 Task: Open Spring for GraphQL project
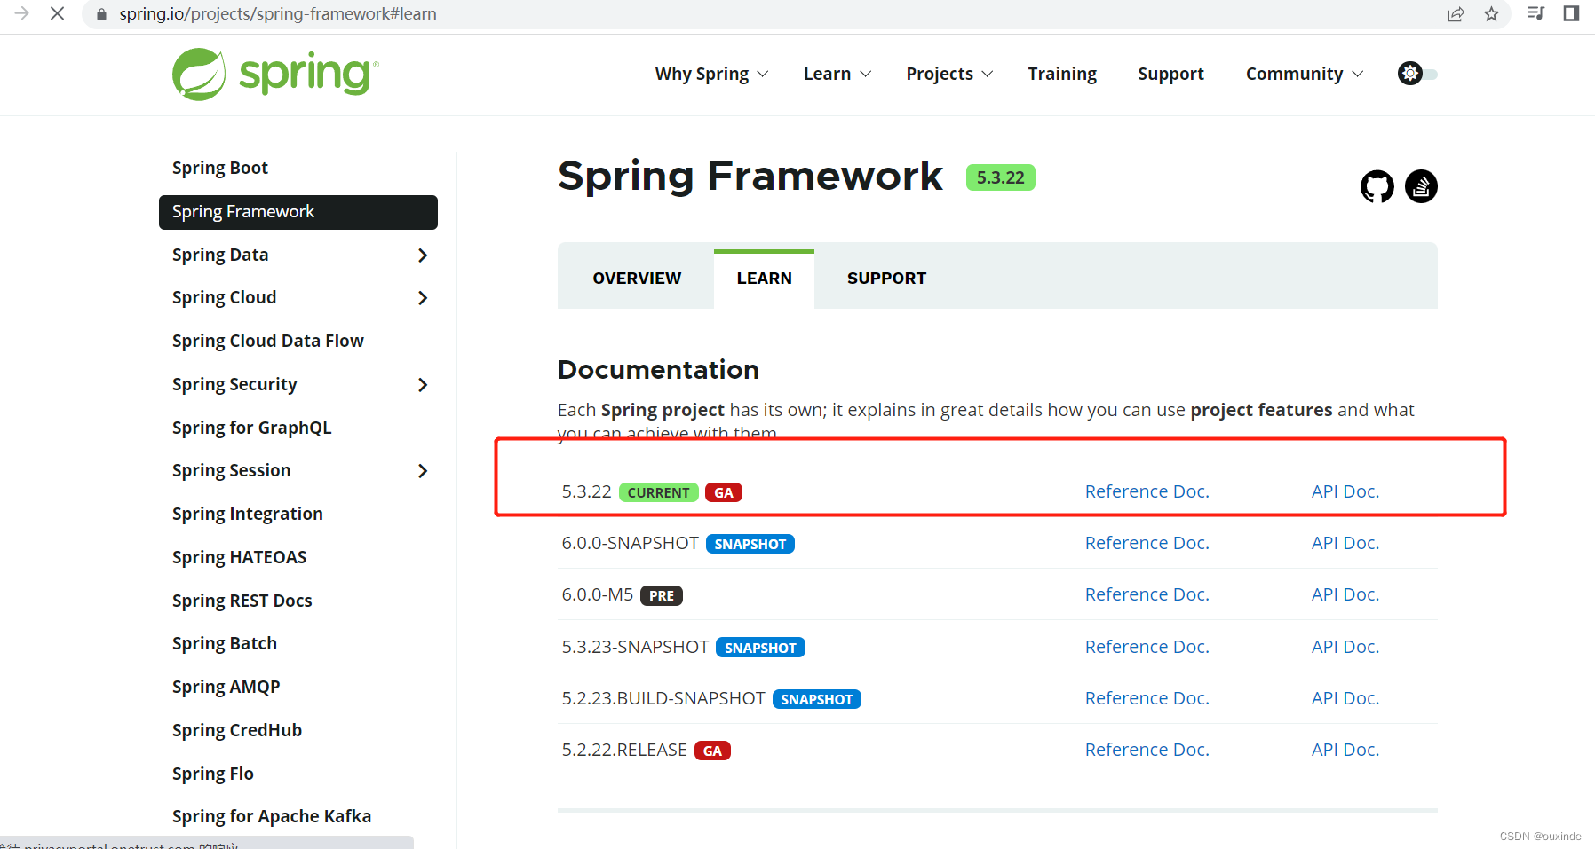coord(252,428)
